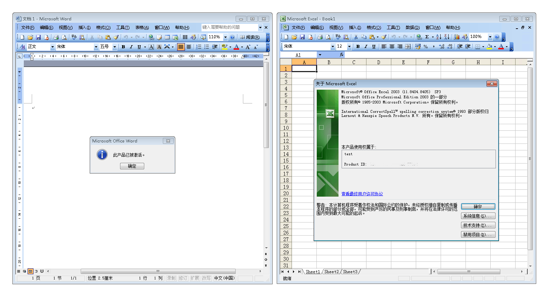Open the 文件(F) menu in Word
Screen dimensions: 549x297
pos(28,28)
